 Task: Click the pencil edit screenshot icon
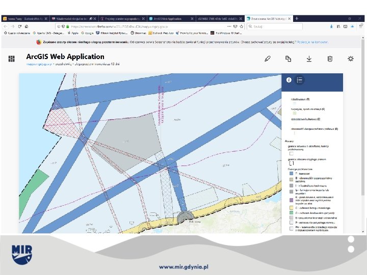tap(268, 59)
